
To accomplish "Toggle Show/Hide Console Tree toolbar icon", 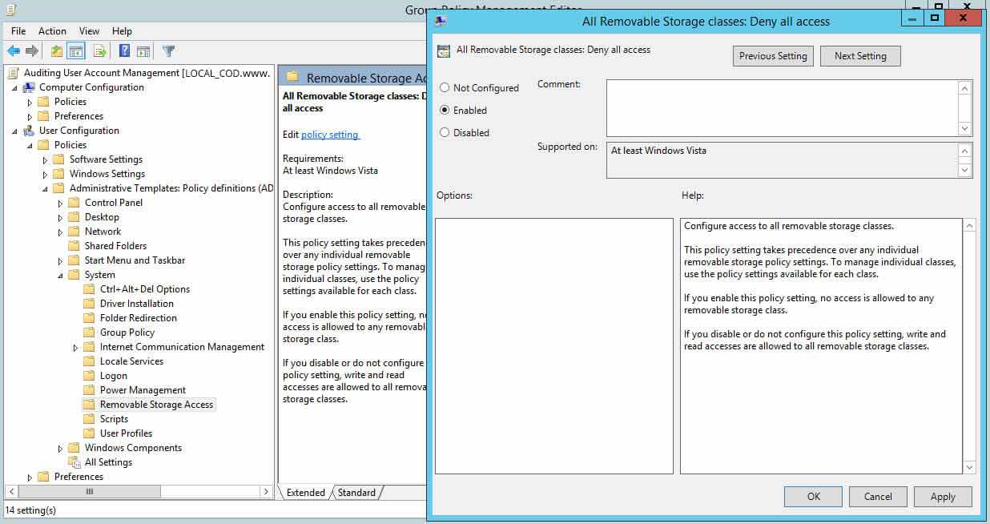I will [x=76, y=51].
